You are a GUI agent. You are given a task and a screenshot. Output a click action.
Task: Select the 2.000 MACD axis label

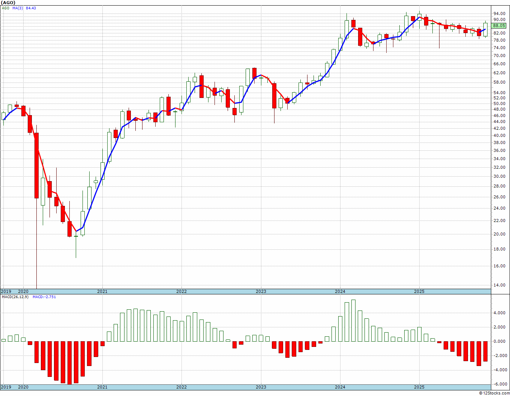point(499,327)
